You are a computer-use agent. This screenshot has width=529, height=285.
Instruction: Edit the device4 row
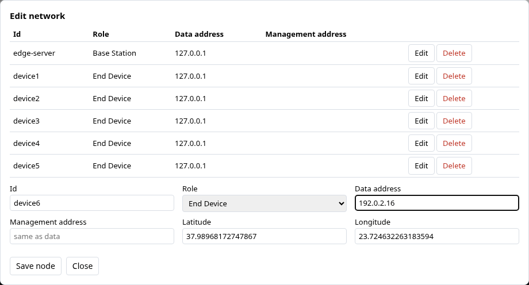(421, 143)
